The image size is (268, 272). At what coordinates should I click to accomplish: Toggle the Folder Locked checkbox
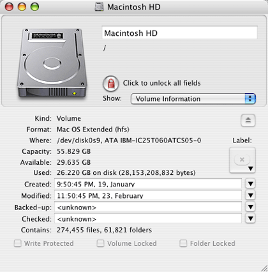183,243
